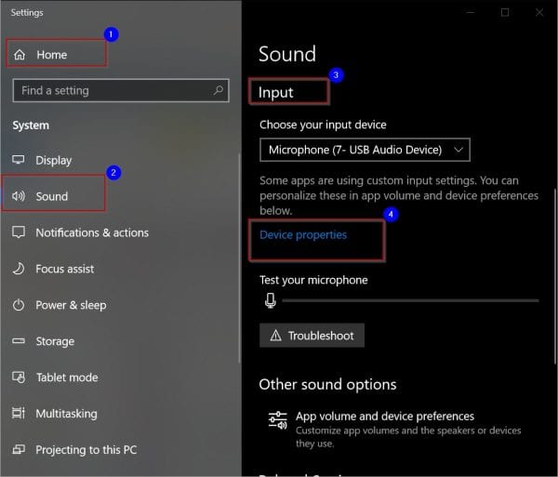
Task: Click the Display monitor icon
Action: point(18,160)
